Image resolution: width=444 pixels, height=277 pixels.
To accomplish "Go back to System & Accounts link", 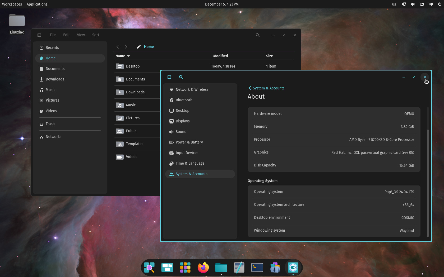I will click(266, 88).
